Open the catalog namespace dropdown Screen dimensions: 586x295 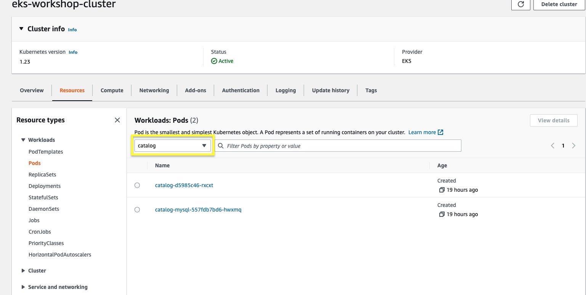[172, 146]
